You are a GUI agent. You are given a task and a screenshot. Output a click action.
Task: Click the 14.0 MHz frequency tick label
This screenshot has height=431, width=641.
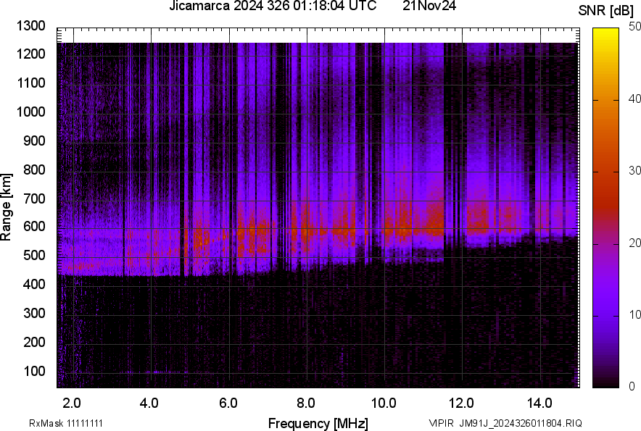coord(539,402)
